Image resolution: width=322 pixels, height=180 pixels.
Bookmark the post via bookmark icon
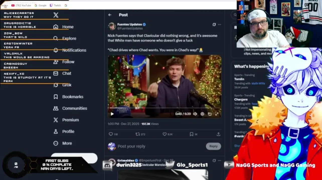point(191,134)
